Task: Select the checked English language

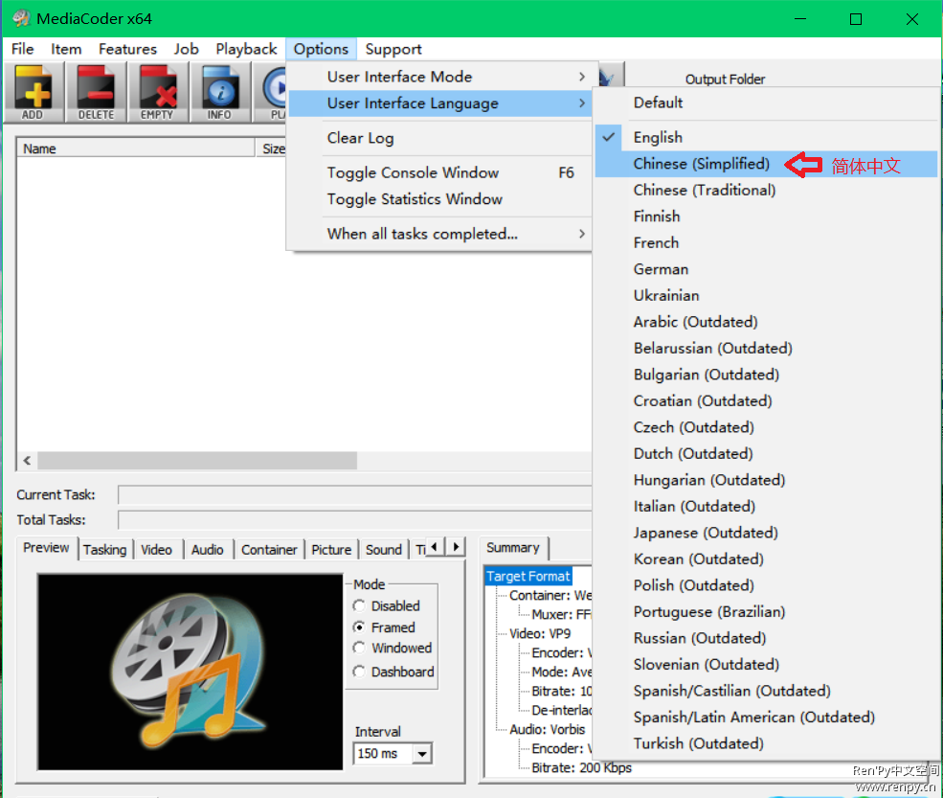Action: pyautogui.click(x=766, y=137)
